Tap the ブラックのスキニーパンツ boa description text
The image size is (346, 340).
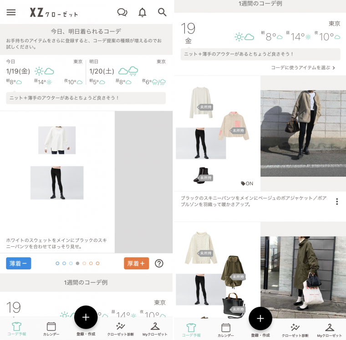click(254, 201)
